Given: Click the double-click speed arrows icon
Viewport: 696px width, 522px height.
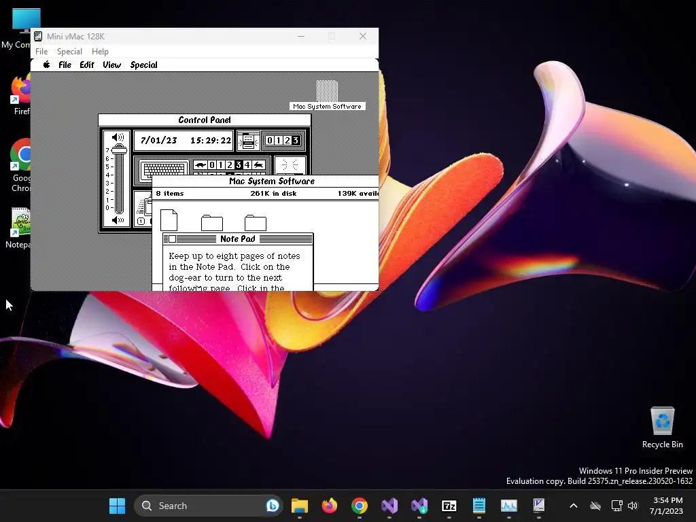Looking at the screenshot, I should (x=290, y=165).
